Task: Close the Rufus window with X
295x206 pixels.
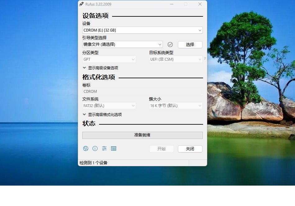Action: [200, 4]
